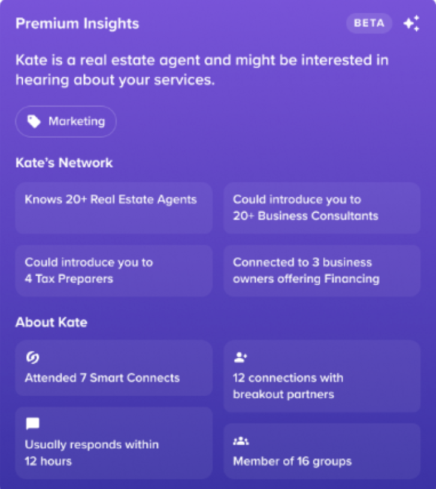Click Usually responds within 12 hours
The height and width of the screenshot is (489, 436).
91,452
